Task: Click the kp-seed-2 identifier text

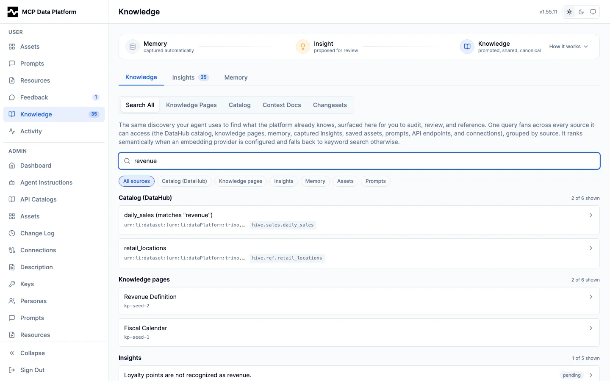Action: 137,306
